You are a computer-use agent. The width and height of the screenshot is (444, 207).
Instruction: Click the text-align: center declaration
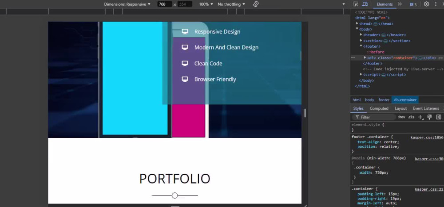(378, 142)
